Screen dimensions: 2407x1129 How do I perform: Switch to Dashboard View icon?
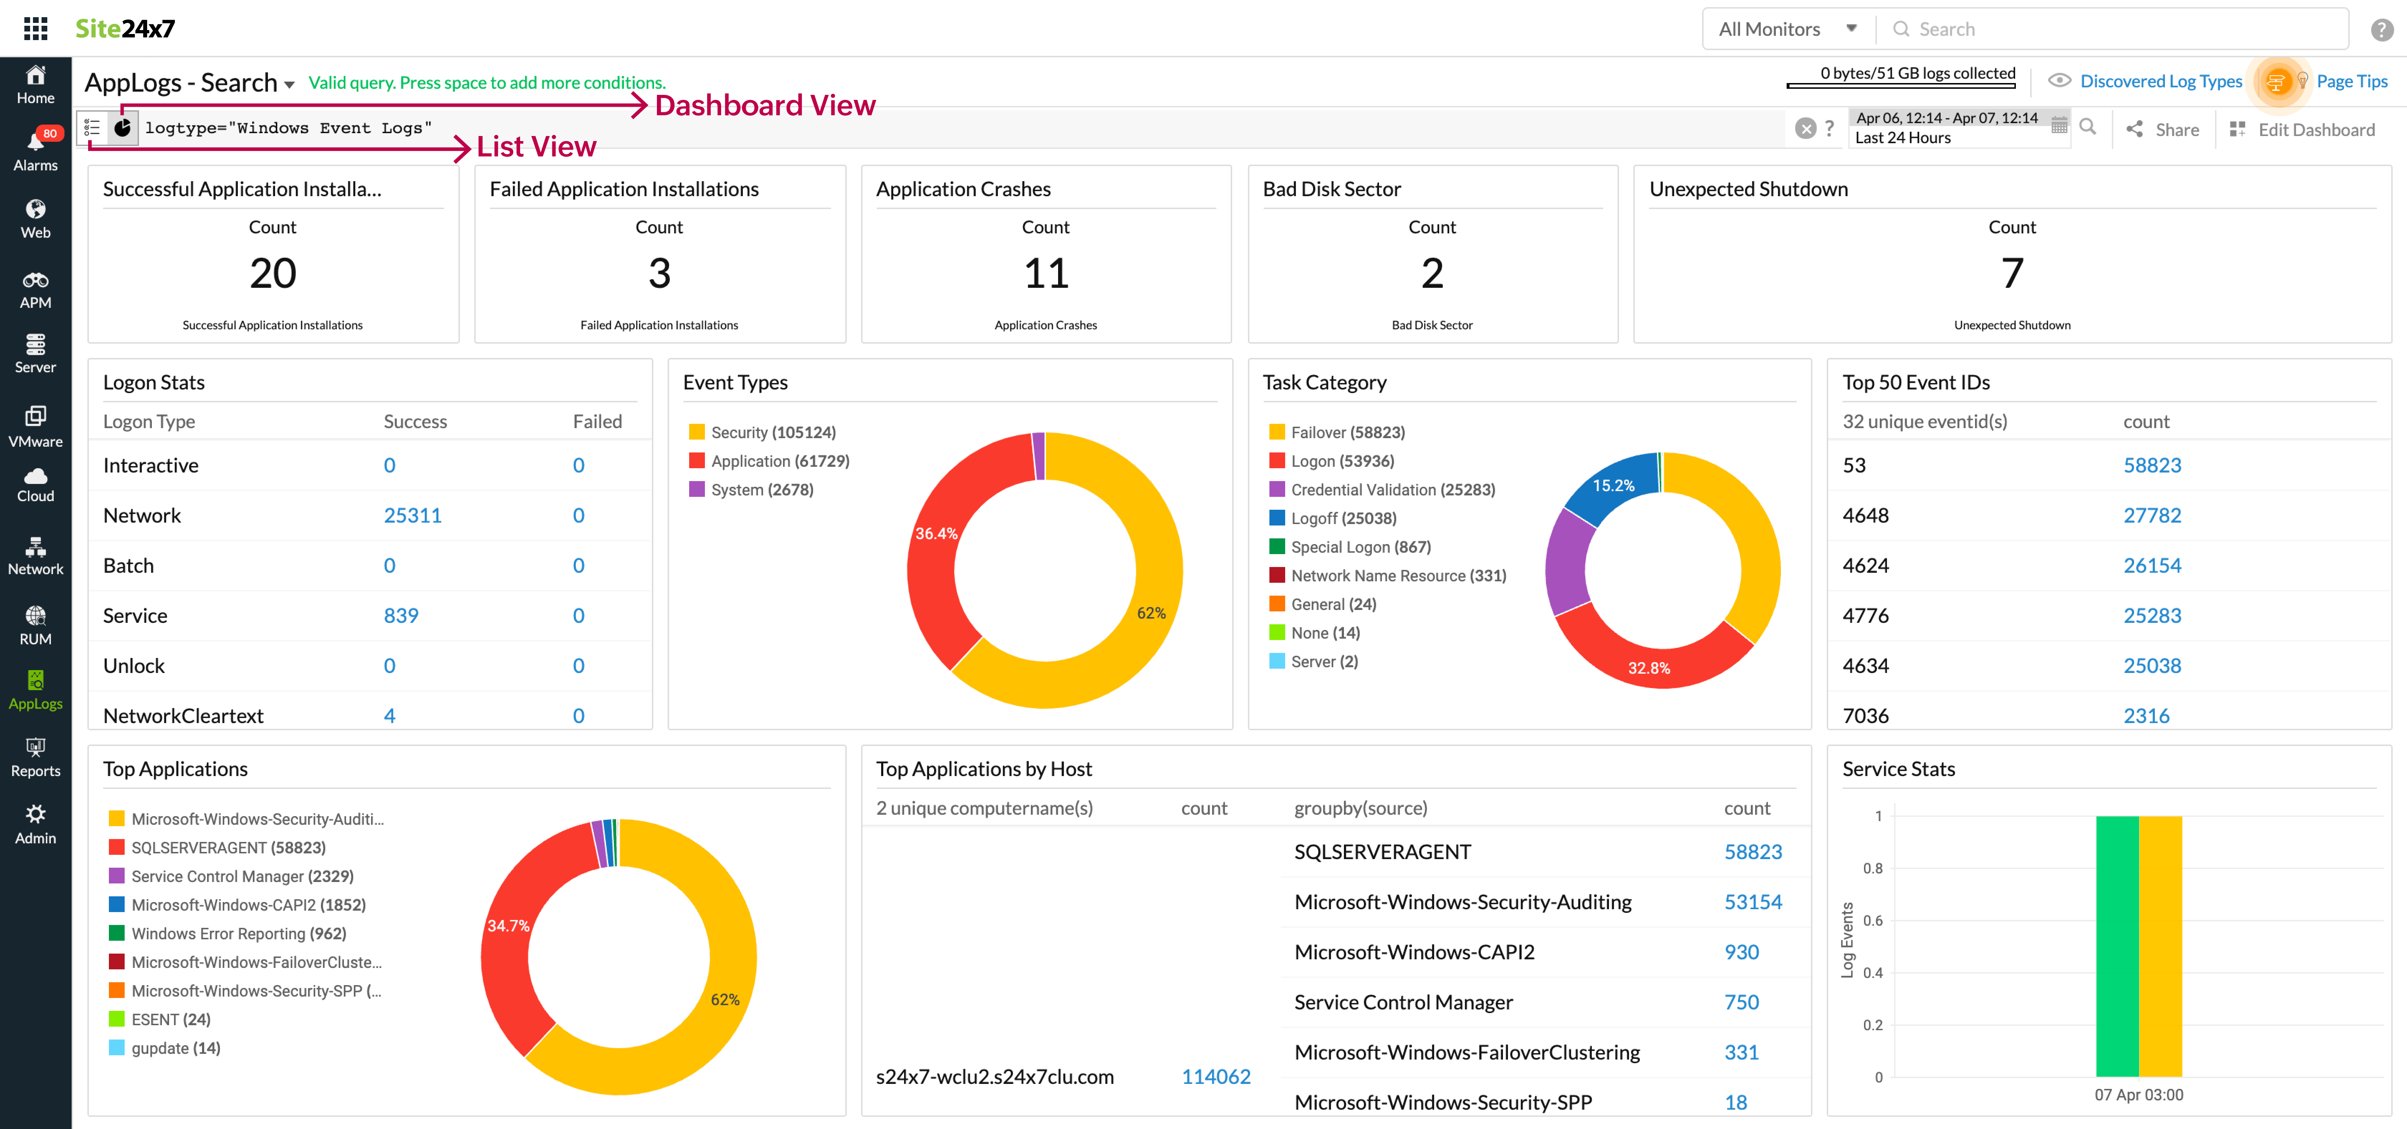pyautogui.click(x=123, y=127)
